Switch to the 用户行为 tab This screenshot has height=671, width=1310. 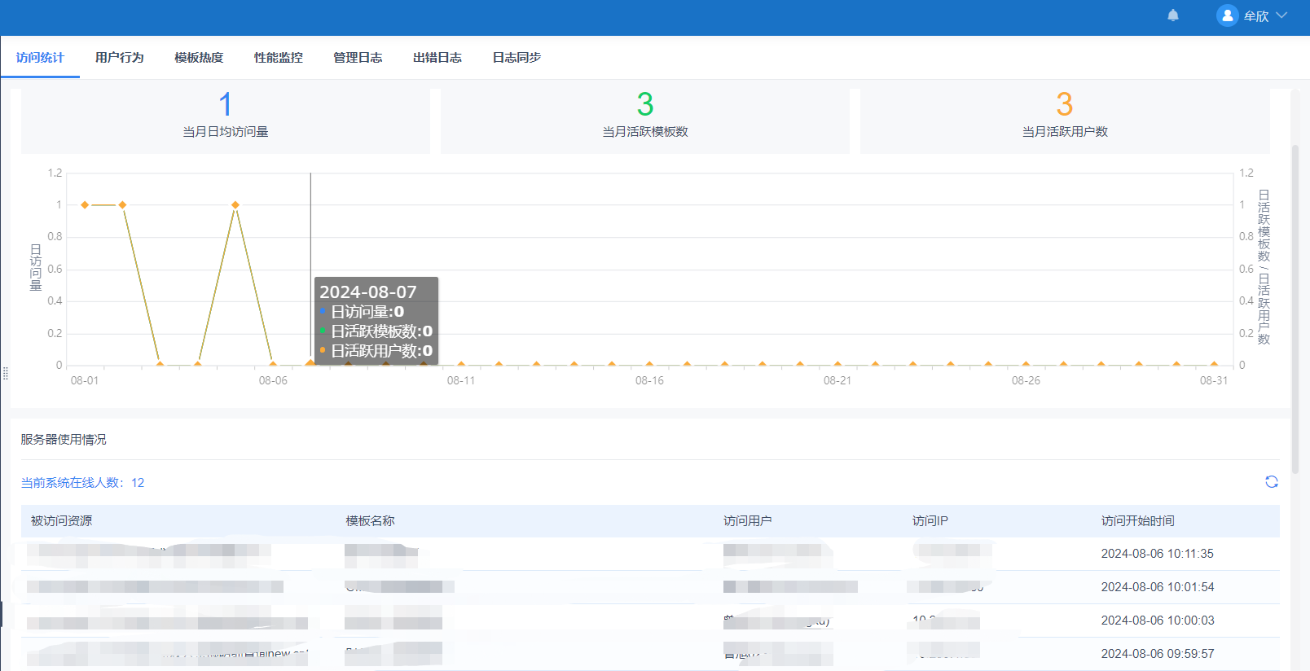(120, 58)
